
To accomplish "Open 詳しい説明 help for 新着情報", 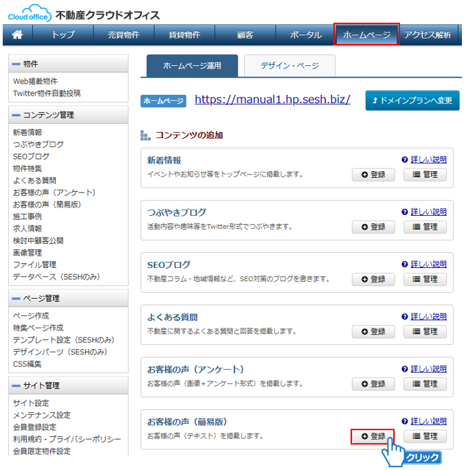I will point(424,159).
